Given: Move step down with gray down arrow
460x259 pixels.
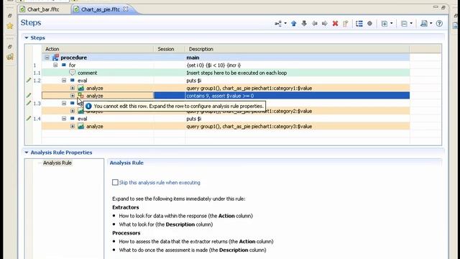Looking at the screenshot, I should click(x=304, y=24).
